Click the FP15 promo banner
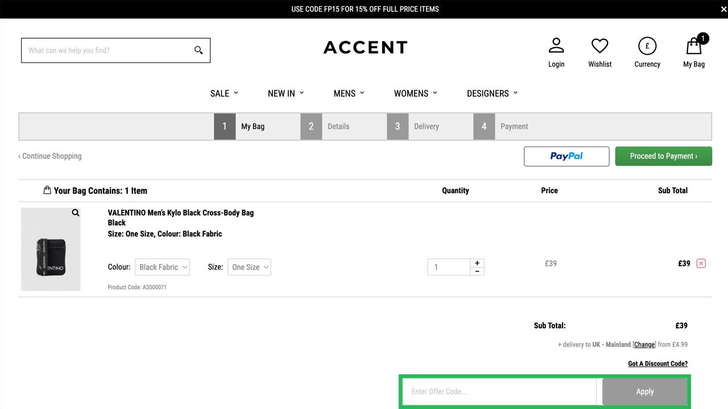 (364, 9)
